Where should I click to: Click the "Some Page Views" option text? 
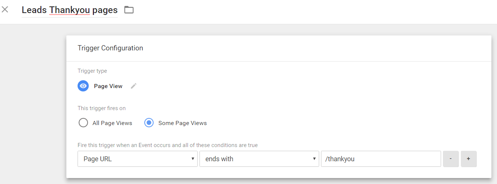point(182,123)
